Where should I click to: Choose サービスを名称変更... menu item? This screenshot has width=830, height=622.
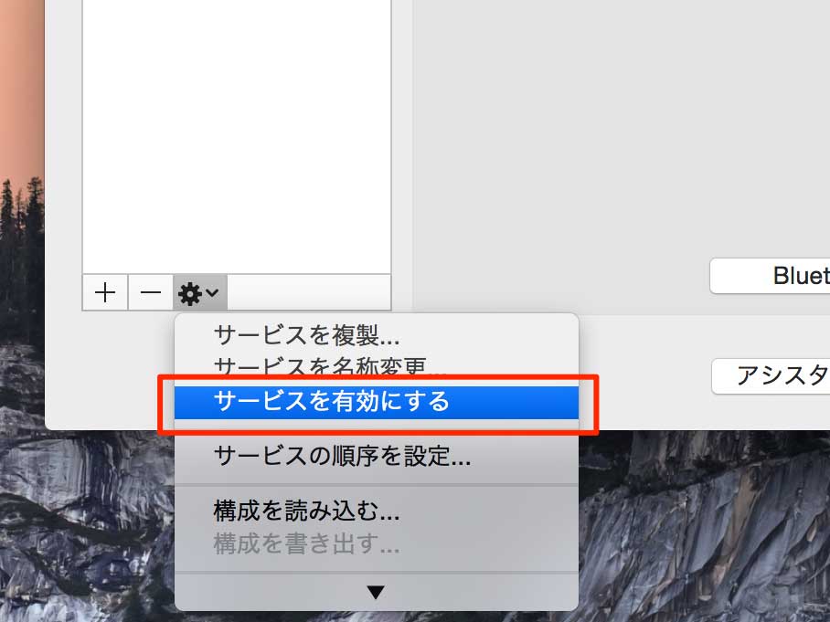click(377, 366)
